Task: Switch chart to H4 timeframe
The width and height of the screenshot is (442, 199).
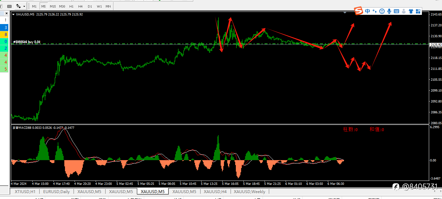Action: coord(80,6)
